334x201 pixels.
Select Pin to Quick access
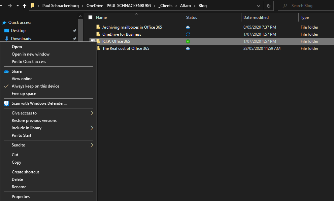(x=29, y=62)
